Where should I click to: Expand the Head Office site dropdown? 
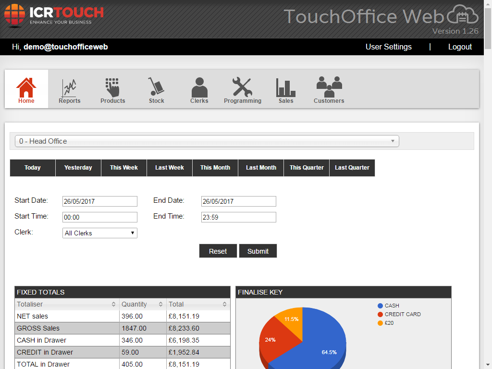[x=207, y=141]
